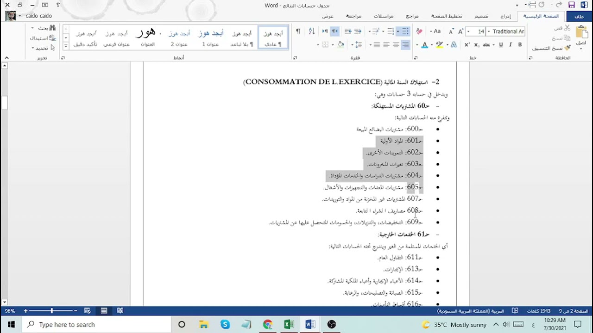
Task: Switch to the Review (مراجعة) tab
Action: 353,16
